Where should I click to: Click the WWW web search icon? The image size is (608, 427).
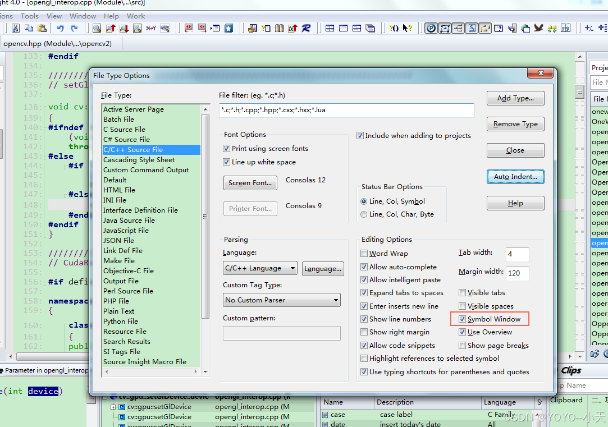pyautogui.click(x=165, y=28)
